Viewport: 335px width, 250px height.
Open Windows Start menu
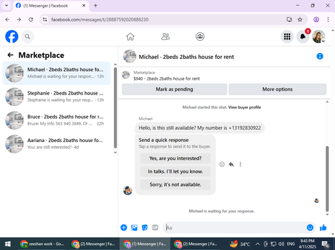8,244
